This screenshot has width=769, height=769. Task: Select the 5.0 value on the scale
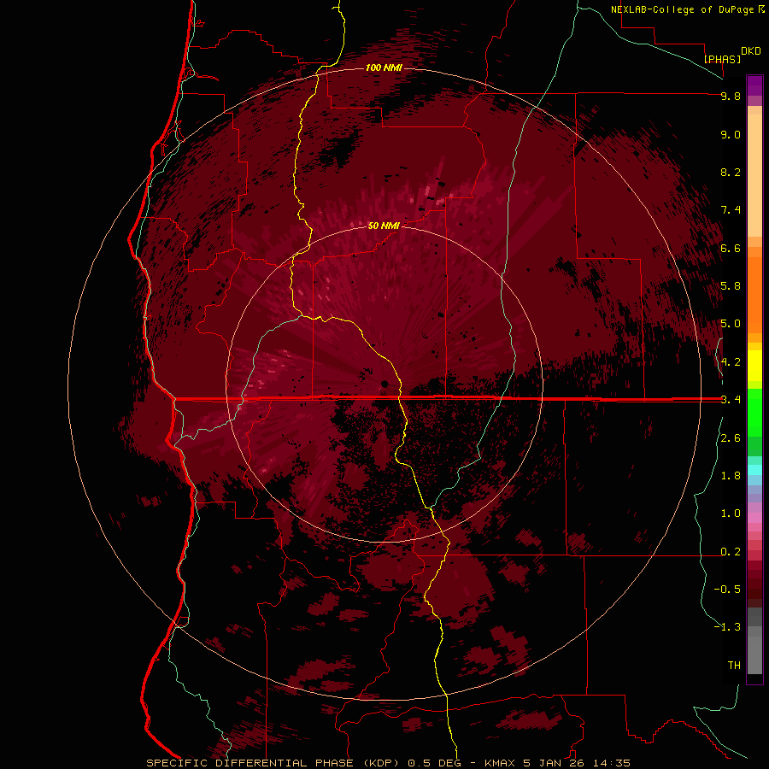[731, 324]
